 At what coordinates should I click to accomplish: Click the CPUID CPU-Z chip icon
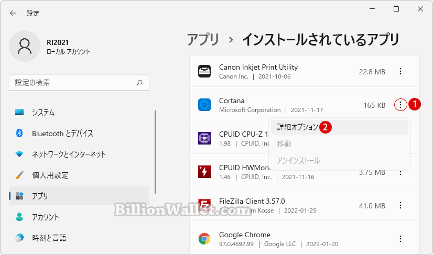click(204, 138)
